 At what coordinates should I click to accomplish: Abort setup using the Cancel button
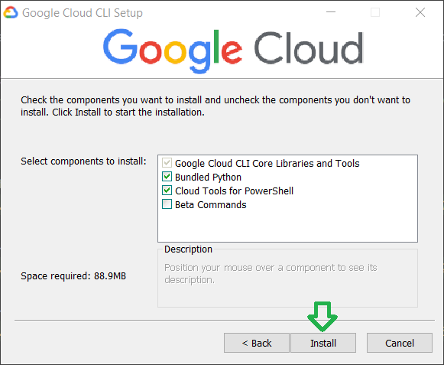(400, 343)
